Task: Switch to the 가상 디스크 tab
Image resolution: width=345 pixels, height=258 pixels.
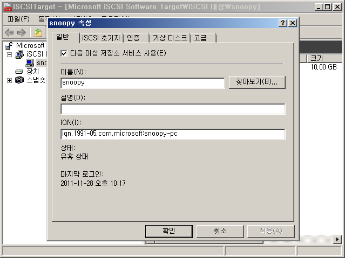Action: [170, 38]
